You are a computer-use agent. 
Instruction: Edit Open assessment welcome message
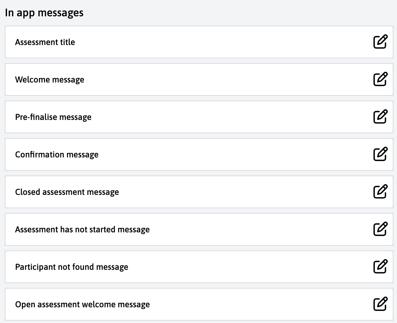click(380, 304)
